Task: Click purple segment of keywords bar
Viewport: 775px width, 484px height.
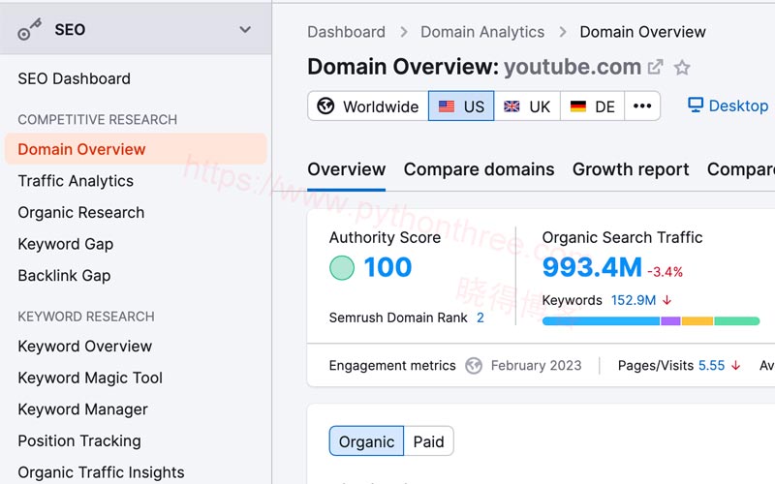Action: 670,321
